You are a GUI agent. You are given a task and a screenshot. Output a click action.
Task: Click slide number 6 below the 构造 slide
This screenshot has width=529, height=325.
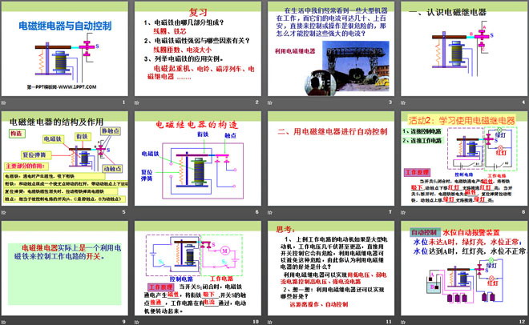point(257,212)
